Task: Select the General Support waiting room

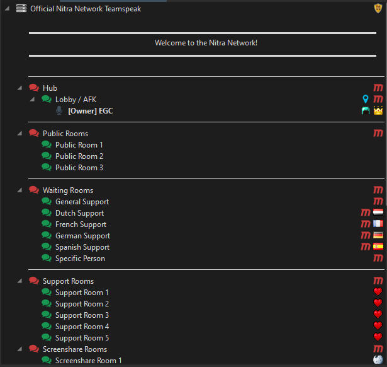Action: coord(82,202)
